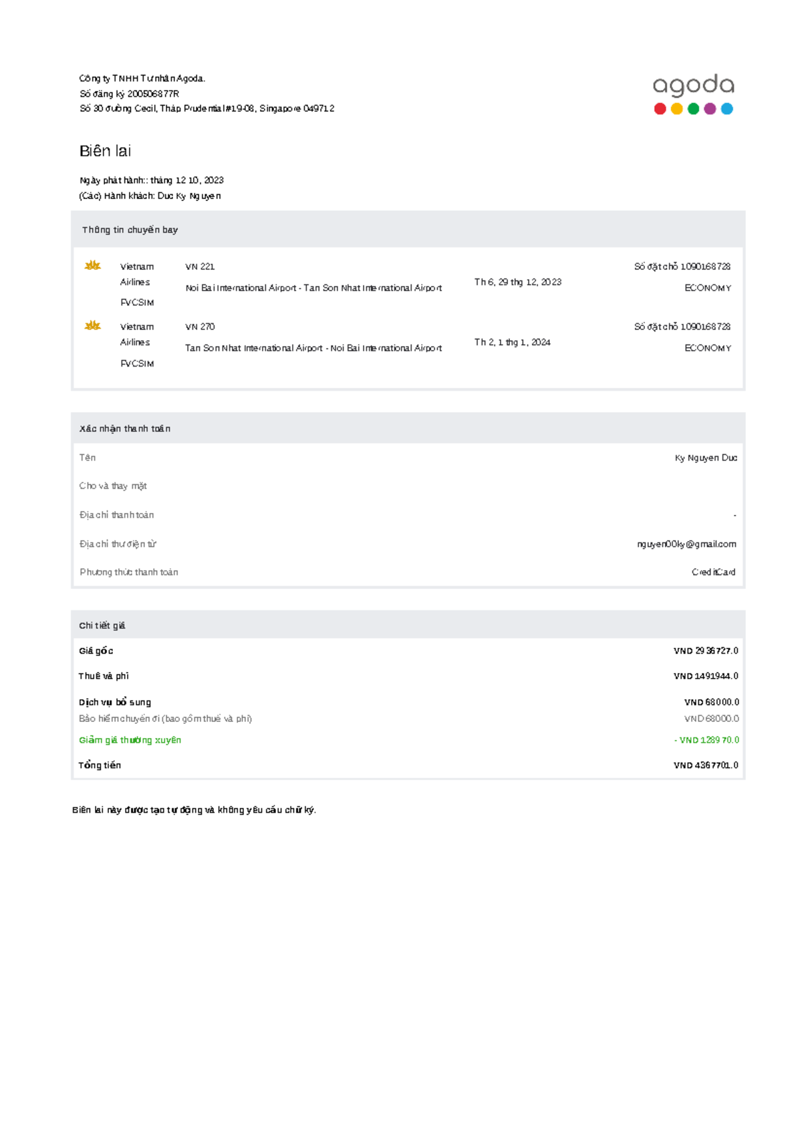Click the CreditCard payment method value
Screen dimensions: 802x1134
click(713, 572)
